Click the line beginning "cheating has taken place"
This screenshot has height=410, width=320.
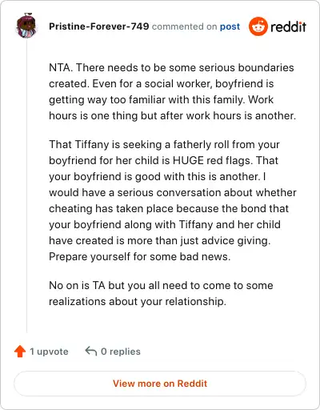[169, 208]
